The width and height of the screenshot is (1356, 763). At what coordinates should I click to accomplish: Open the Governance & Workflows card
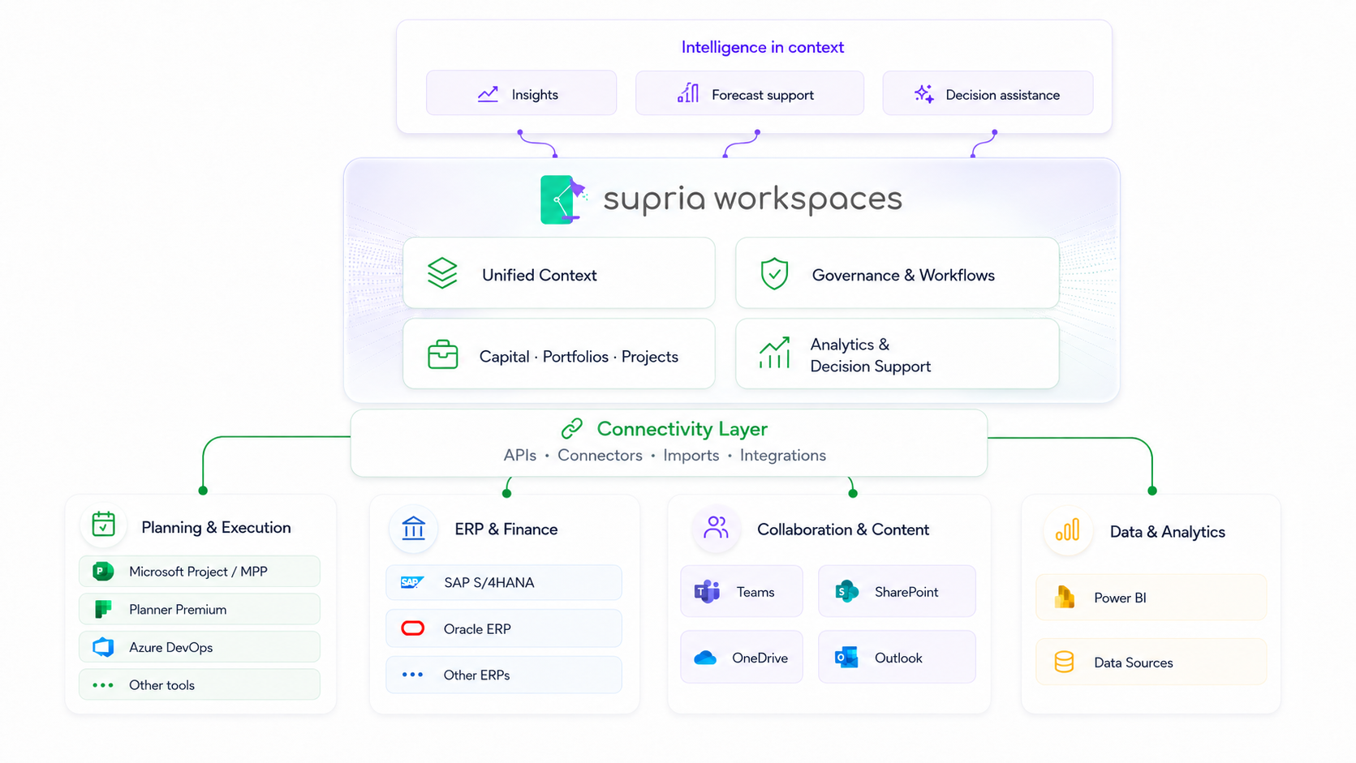(897, 273)
